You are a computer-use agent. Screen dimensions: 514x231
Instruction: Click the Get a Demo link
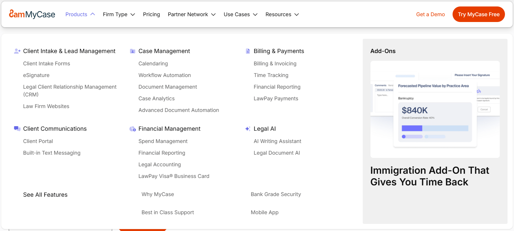tap(430, 14)
